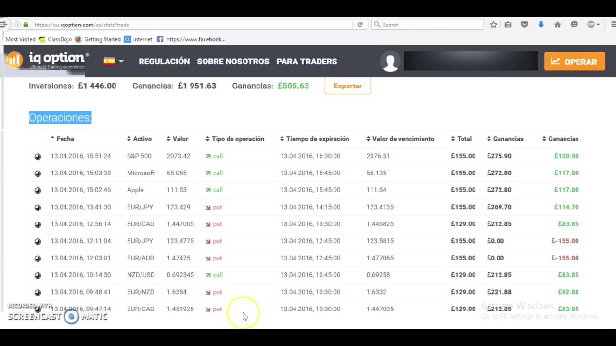Click the £269.70 Ganancias cell

(x=499, y=207)
